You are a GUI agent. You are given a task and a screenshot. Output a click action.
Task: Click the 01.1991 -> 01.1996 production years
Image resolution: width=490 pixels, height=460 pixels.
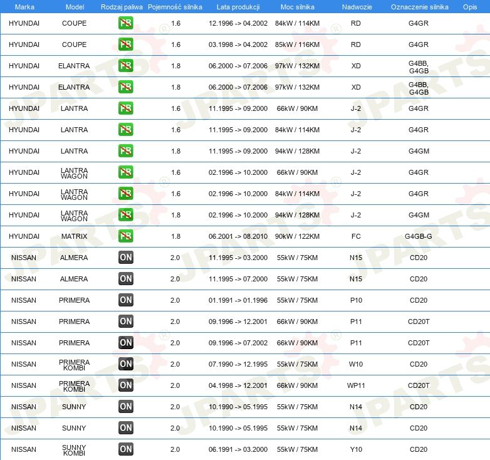238,300
